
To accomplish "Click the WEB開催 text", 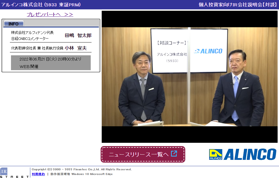I will pyautogui.click(x=29, y=67).
